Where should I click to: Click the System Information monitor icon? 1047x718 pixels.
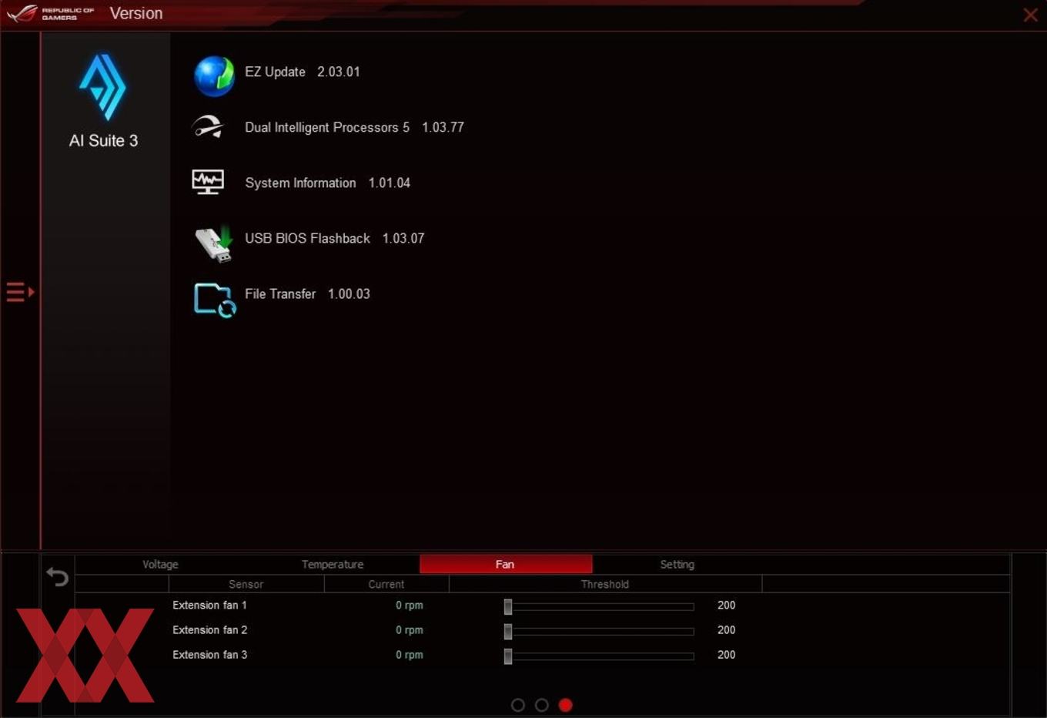208,183
